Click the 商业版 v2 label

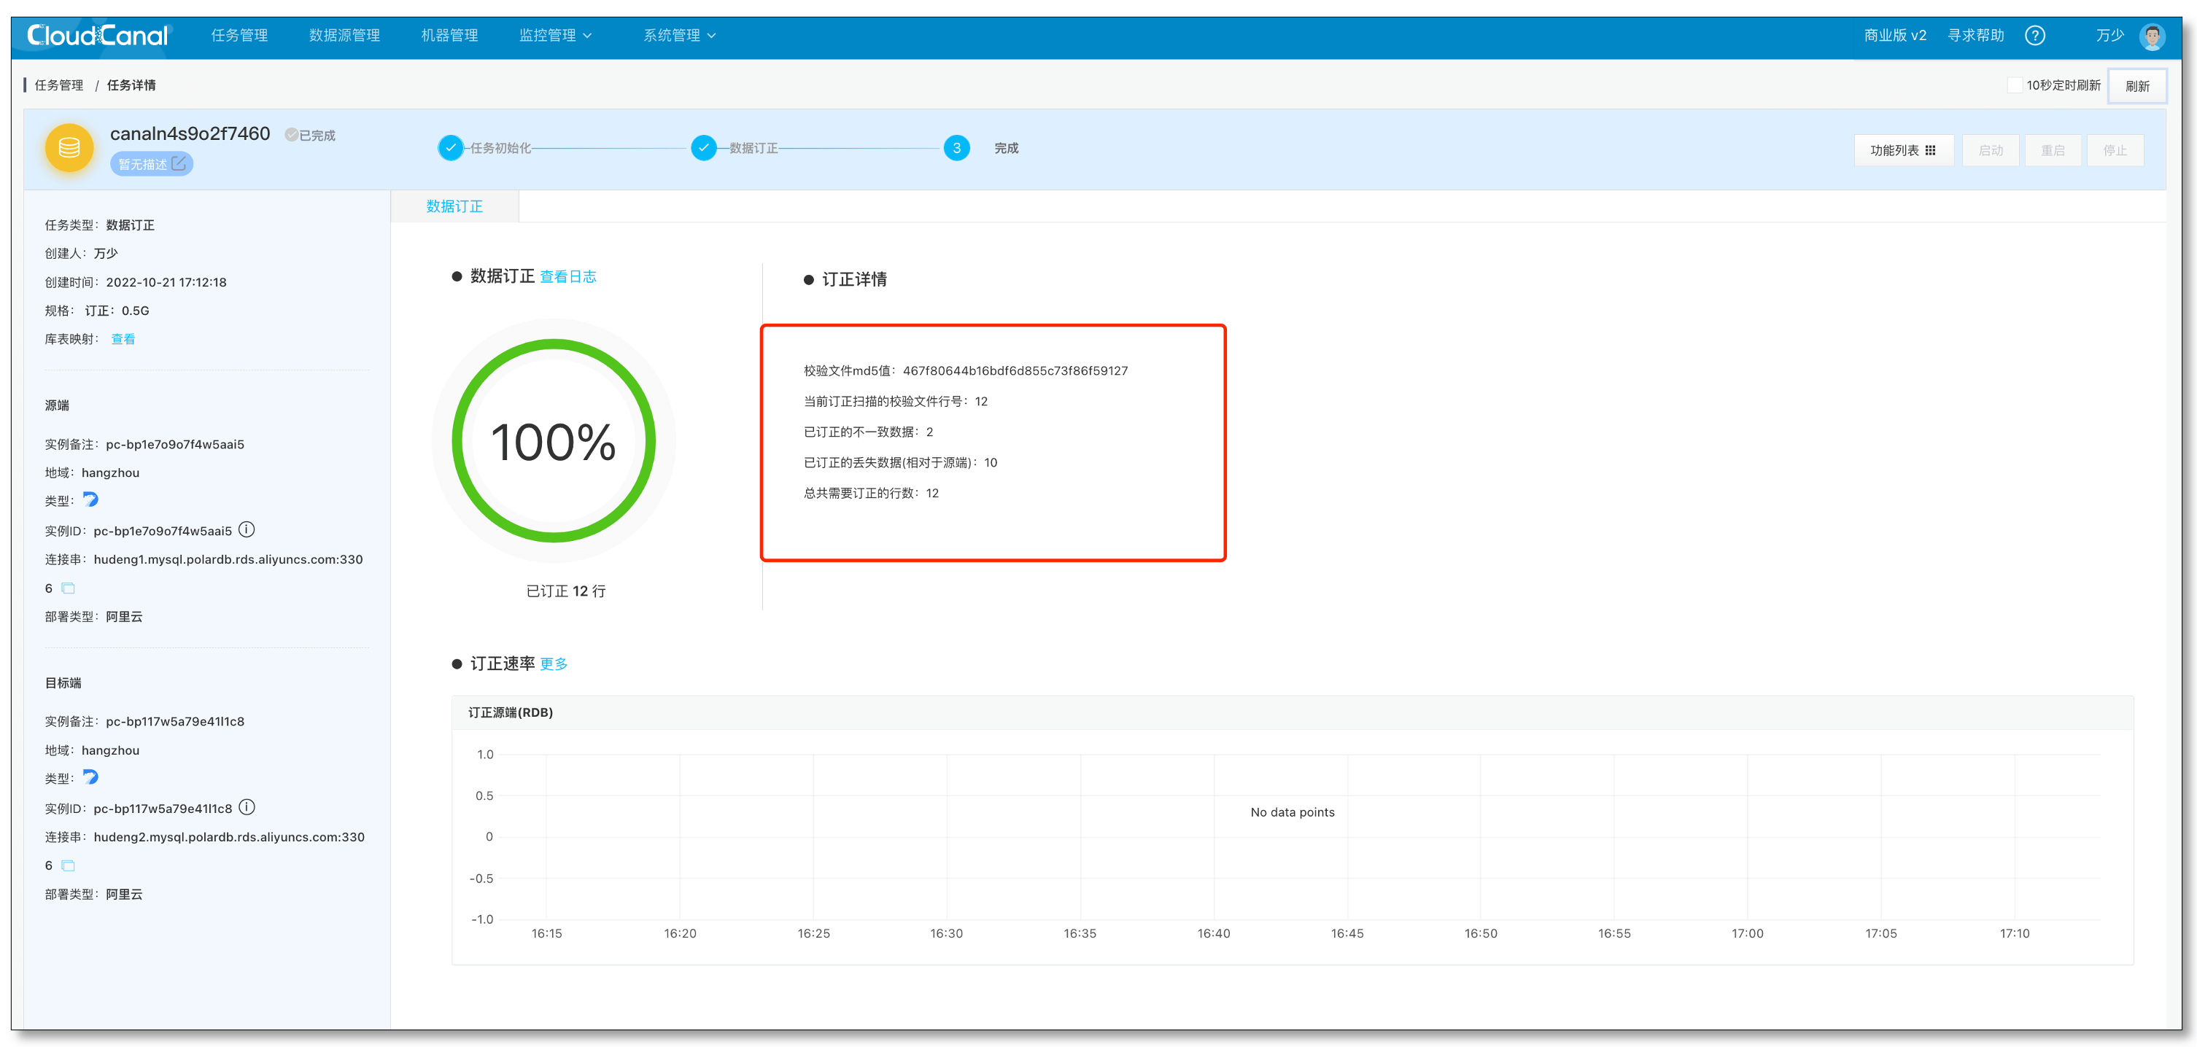point(1895,35)
